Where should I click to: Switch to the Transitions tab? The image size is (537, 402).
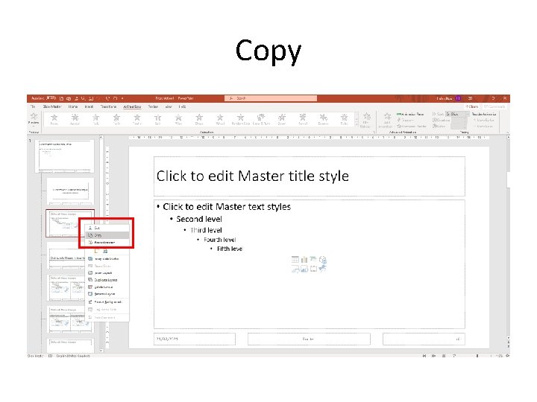(x=109, y=106)
